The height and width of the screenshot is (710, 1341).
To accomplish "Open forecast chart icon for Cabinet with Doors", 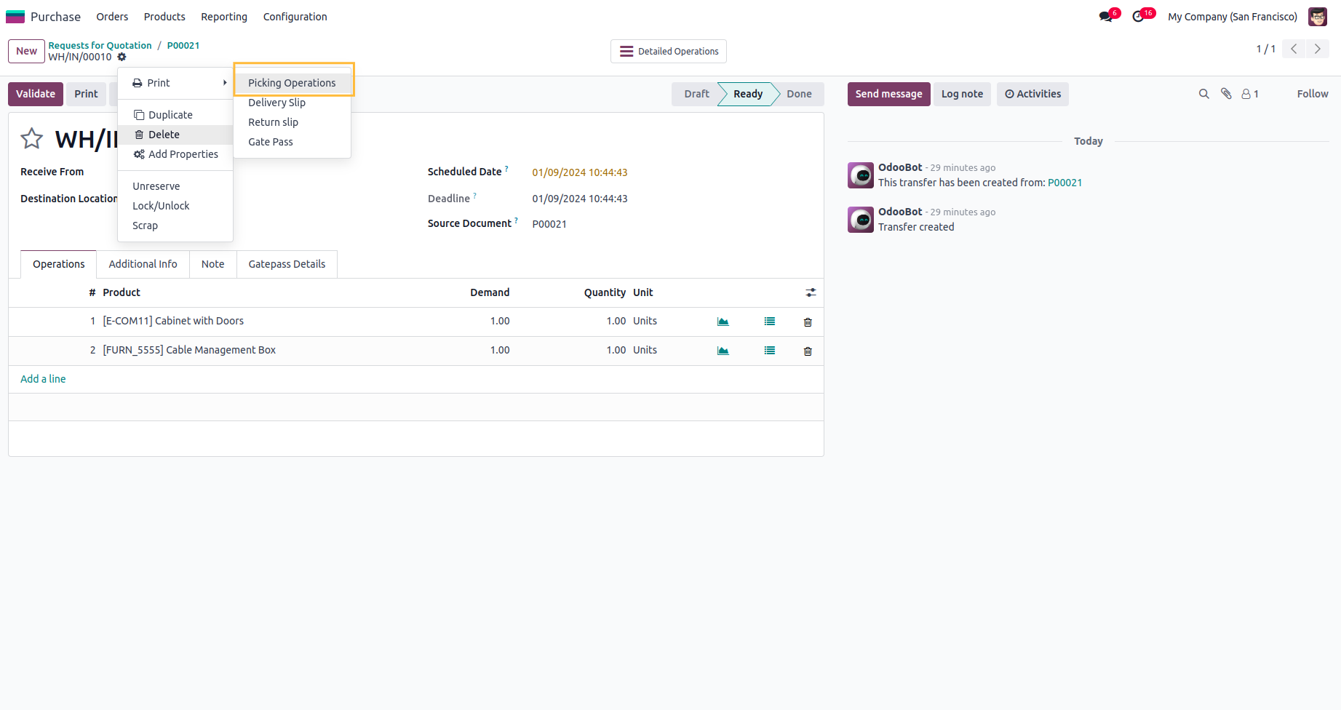I will 723,322.
